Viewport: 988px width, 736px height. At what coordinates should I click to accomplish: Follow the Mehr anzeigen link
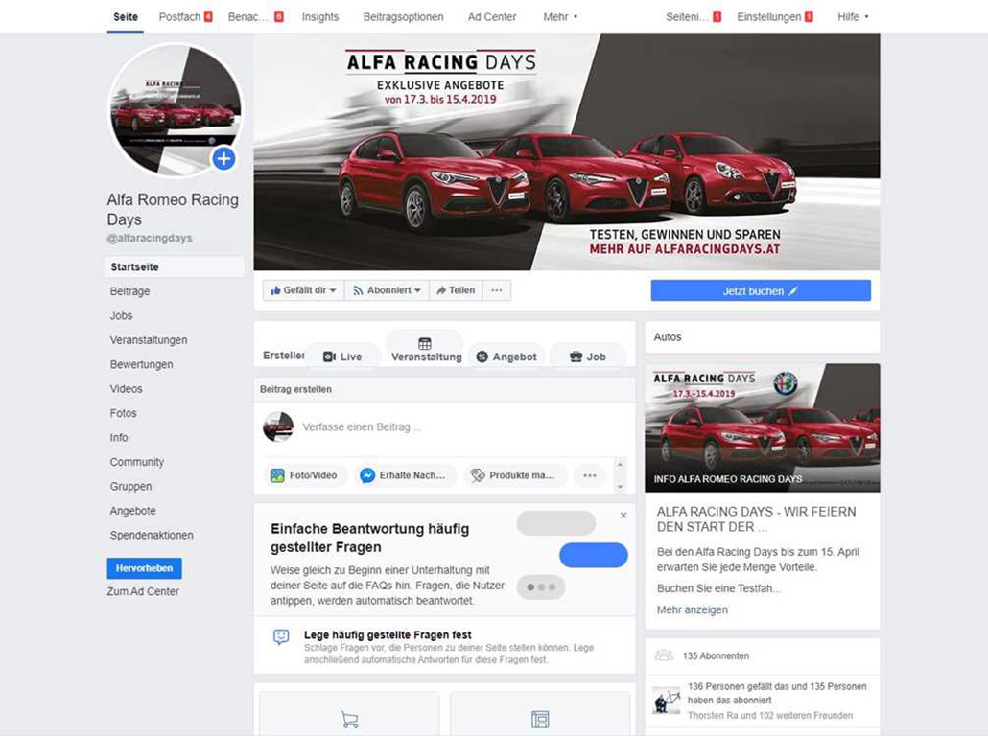click(692, 609)
